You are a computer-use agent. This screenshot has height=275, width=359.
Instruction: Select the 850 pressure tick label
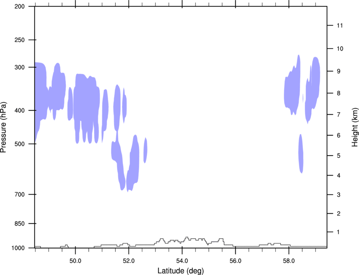point(19,224)
